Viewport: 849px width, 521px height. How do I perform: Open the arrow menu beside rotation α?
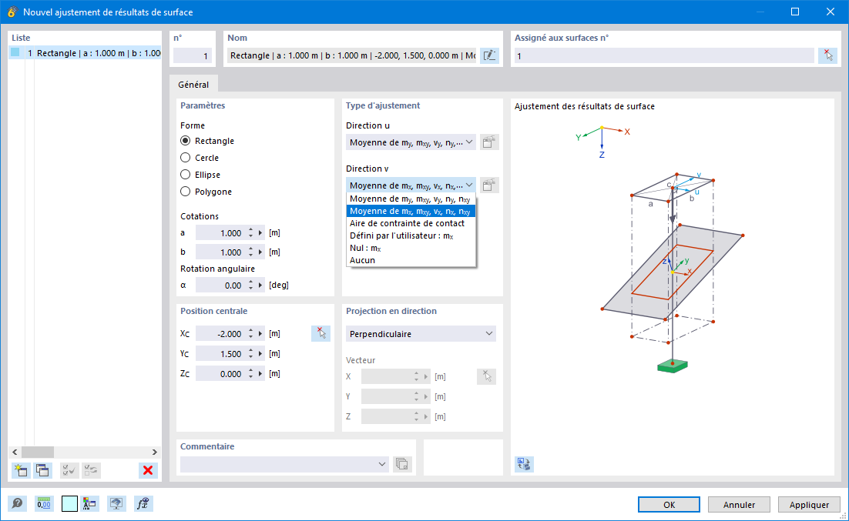[260, 285]
